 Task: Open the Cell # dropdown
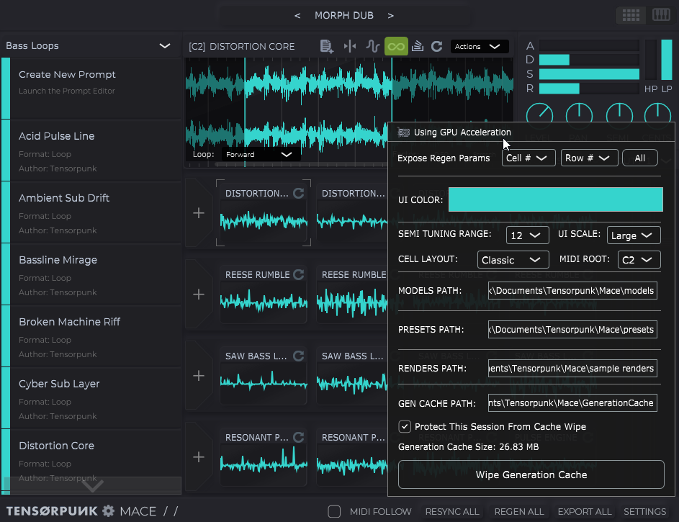(x=529, y=158)
